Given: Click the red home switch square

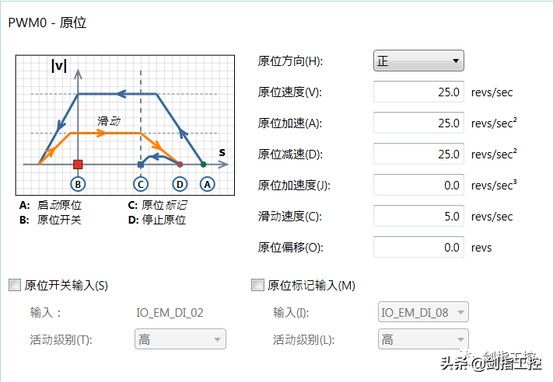Looking at the screenshot, I should tap(78, 165).
